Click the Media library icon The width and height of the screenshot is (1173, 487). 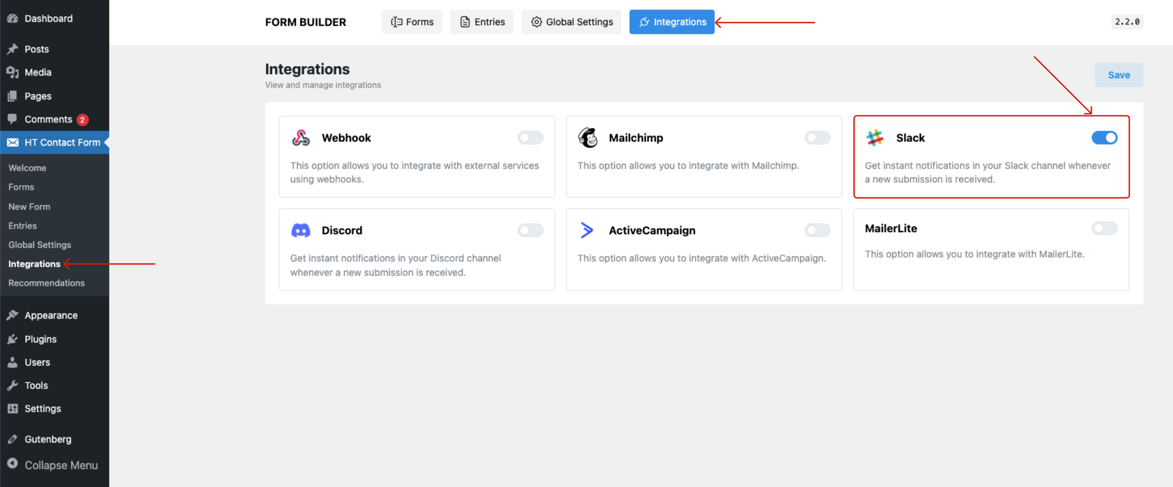(x=12, y=72)
